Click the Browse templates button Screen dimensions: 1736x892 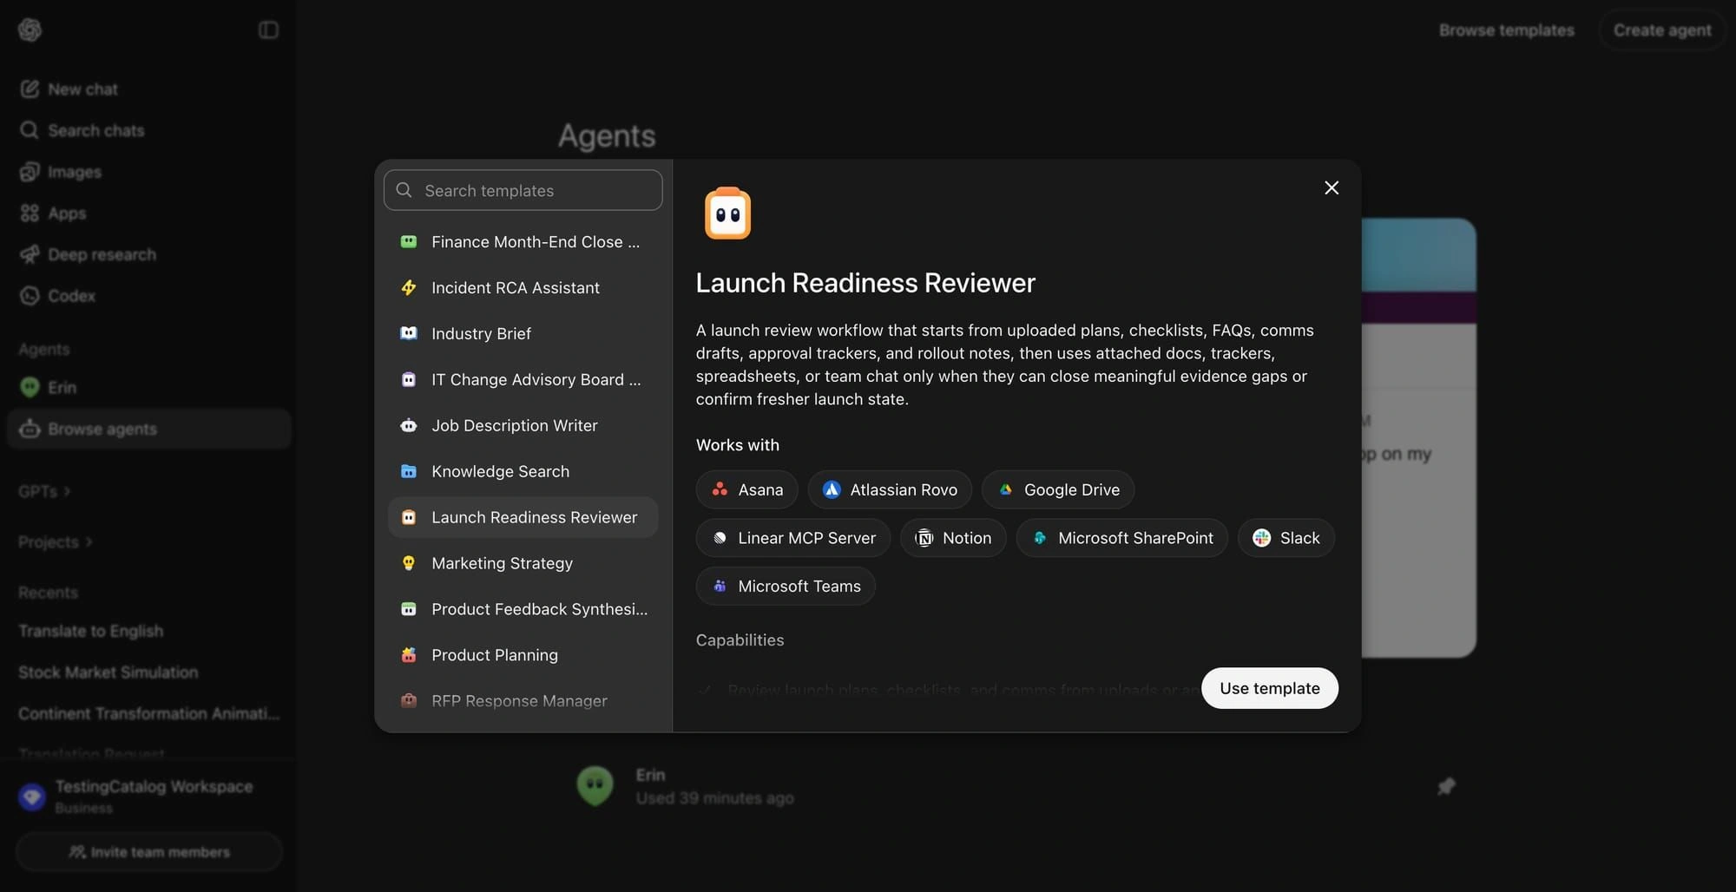tap(1506, 30)
